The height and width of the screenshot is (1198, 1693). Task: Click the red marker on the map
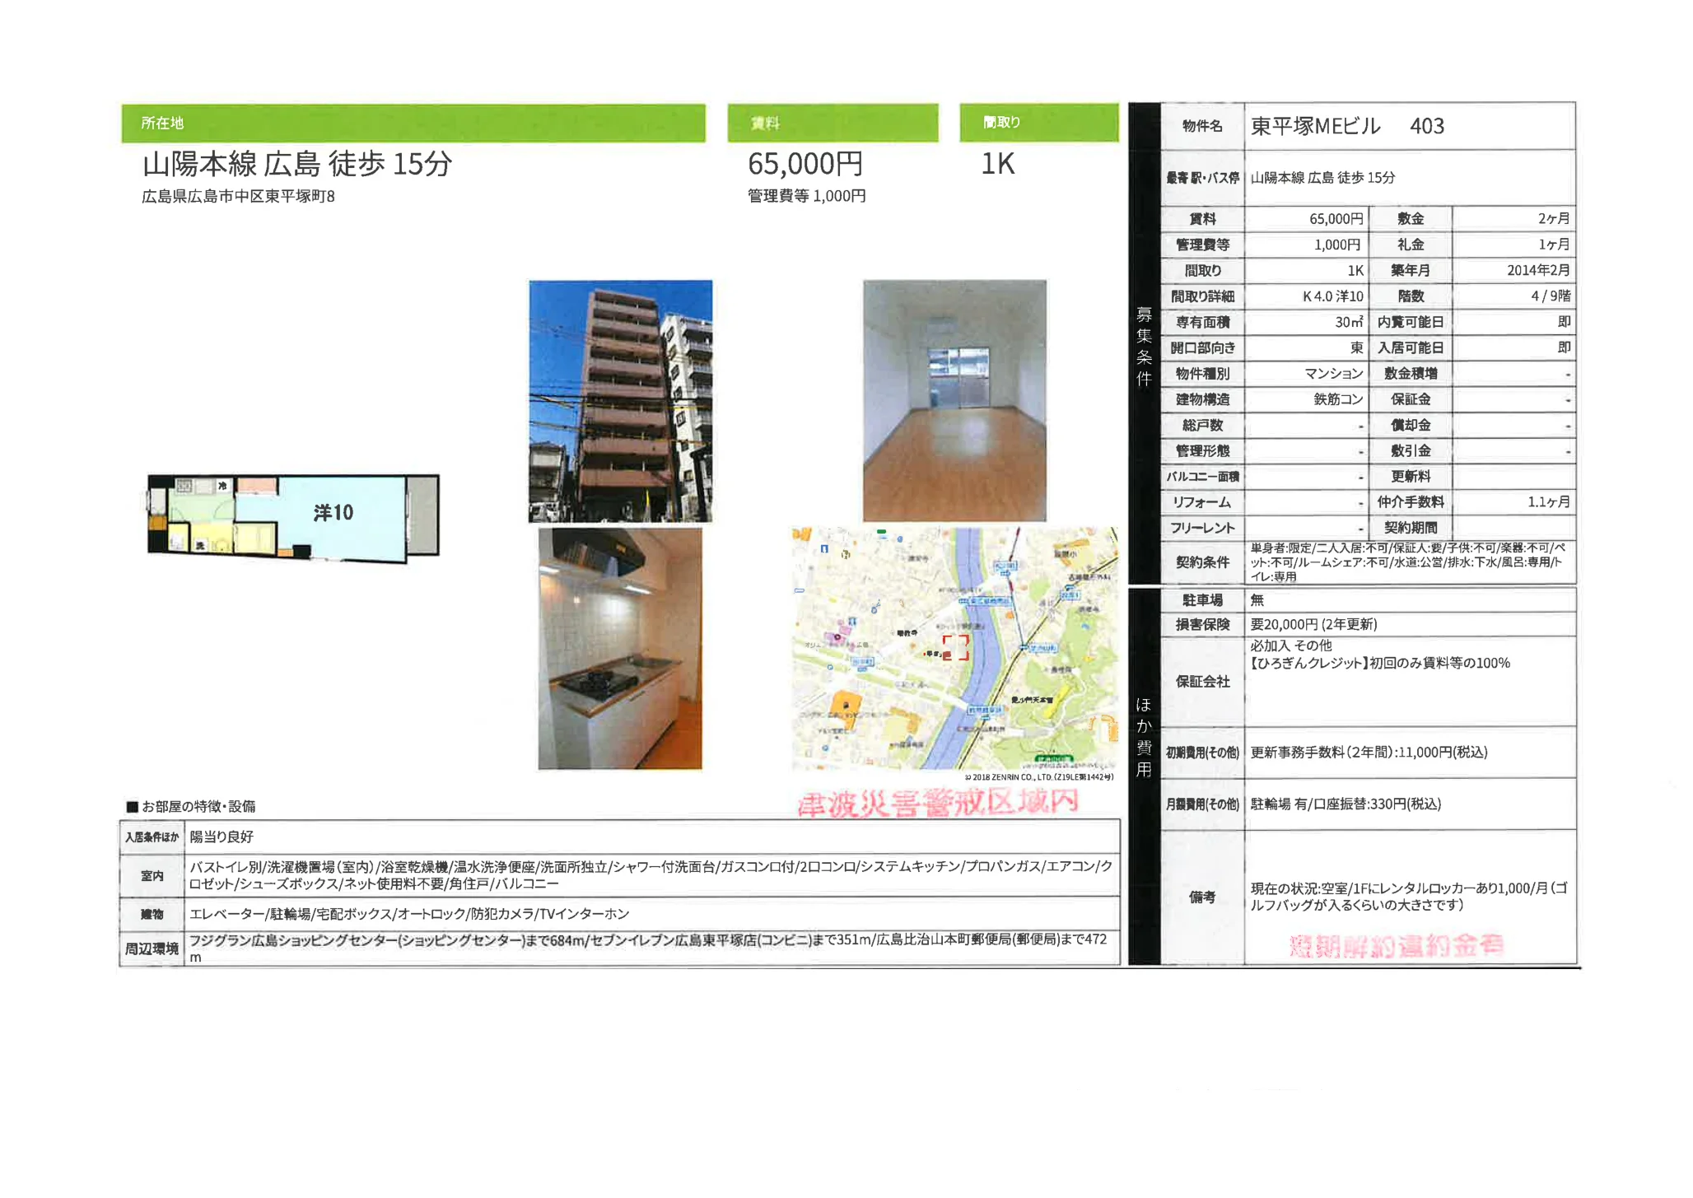pyautogui.click(x=955, y=647)
